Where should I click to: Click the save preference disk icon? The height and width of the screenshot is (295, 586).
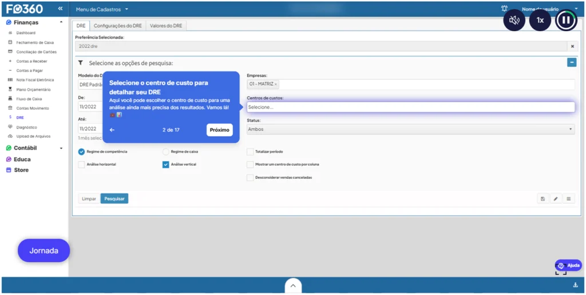[x=543, y=198]
